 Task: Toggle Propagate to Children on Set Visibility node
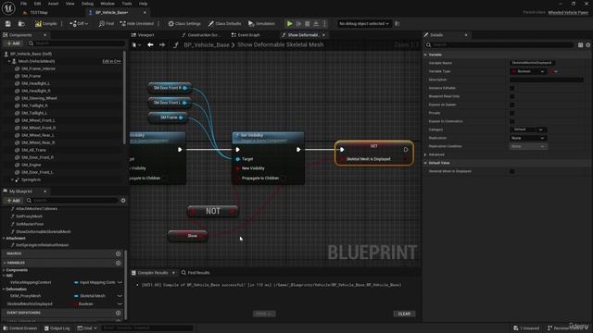pyautogui.click(x=283, y=179)
